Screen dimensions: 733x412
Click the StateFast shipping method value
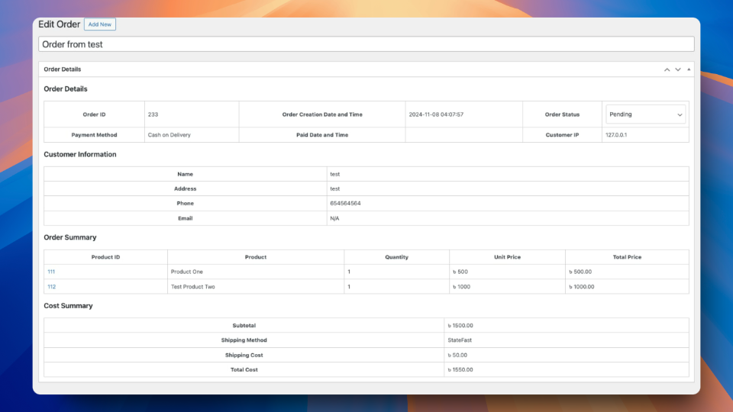point(460,340)
